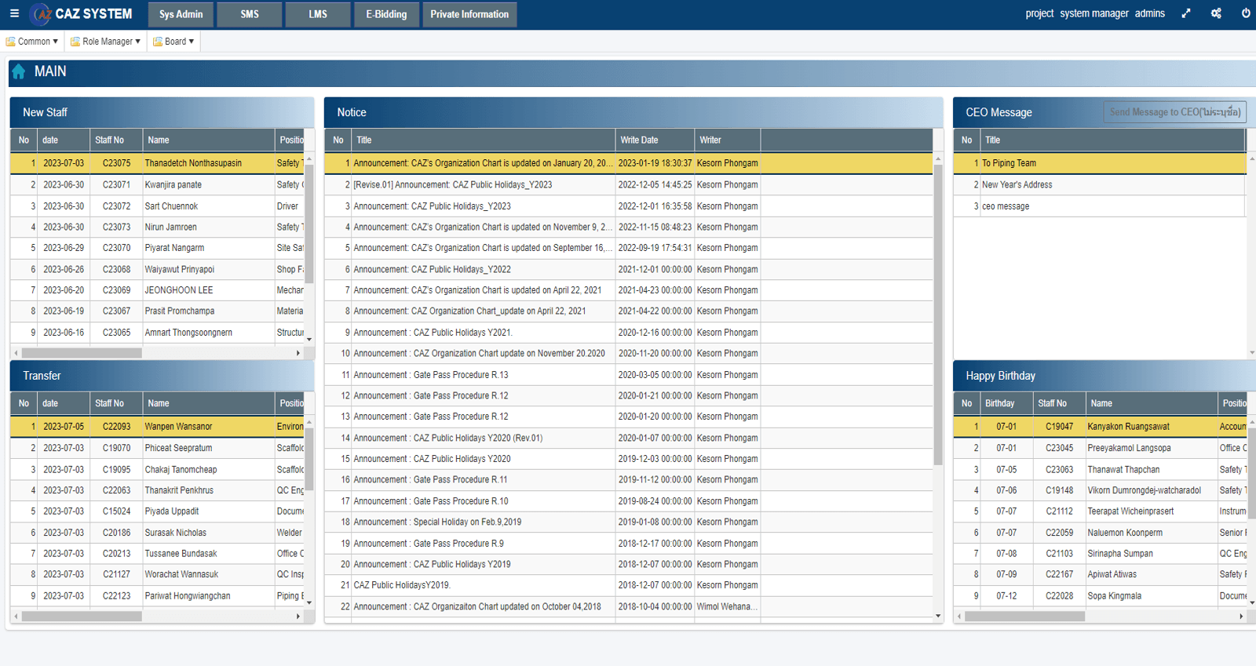
Task: Switch to the Sys Admin tab
Action: point(181,14)
